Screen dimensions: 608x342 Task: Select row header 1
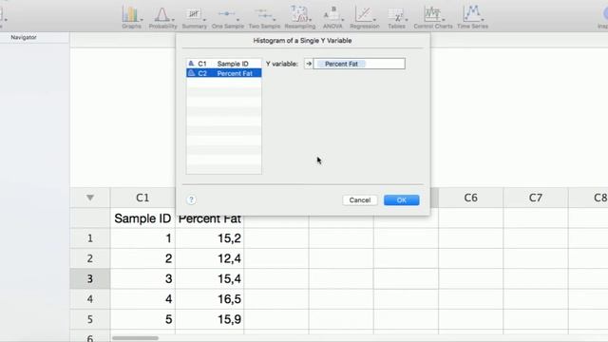[90, 238]
